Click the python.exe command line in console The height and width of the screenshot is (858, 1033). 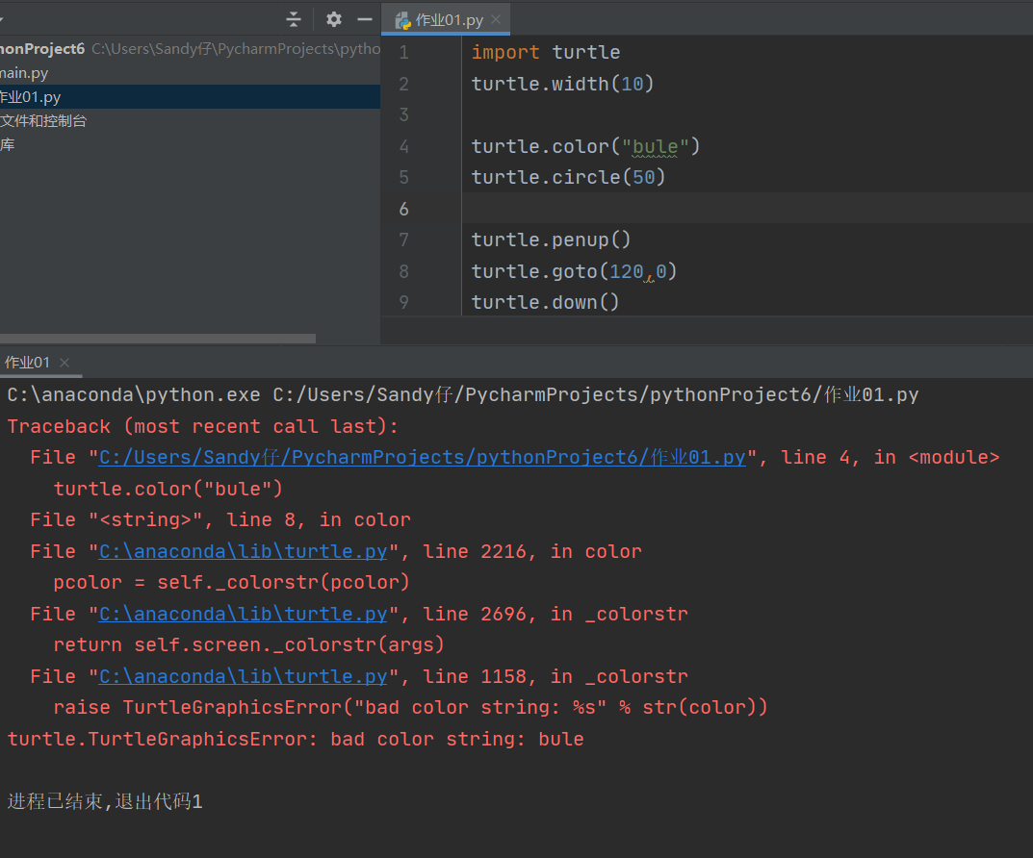462,394
